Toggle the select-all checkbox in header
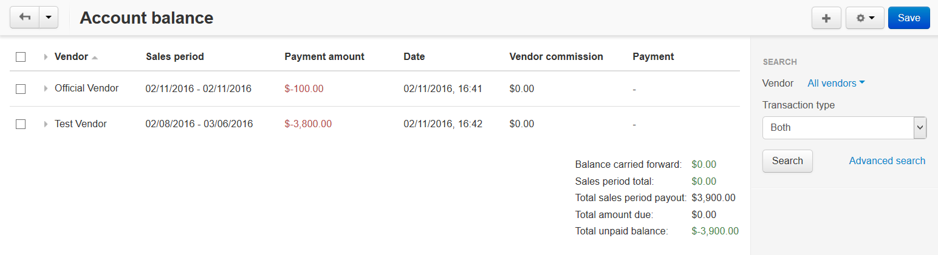The height and width of the screenshot is (255, 938). point(21,57)
